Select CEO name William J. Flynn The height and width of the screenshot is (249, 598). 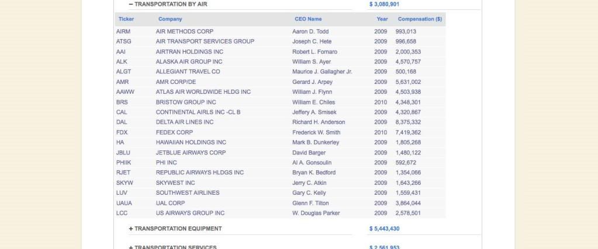point(312,92)
